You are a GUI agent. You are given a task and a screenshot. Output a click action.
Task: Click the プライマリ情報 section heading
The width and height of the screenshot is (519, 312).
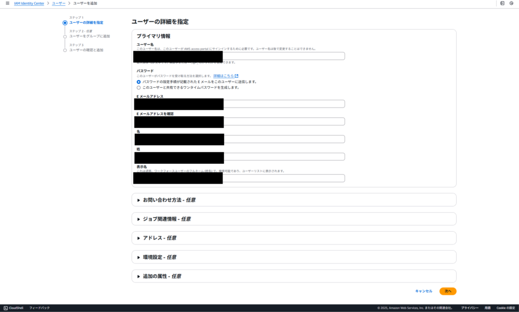154,36
